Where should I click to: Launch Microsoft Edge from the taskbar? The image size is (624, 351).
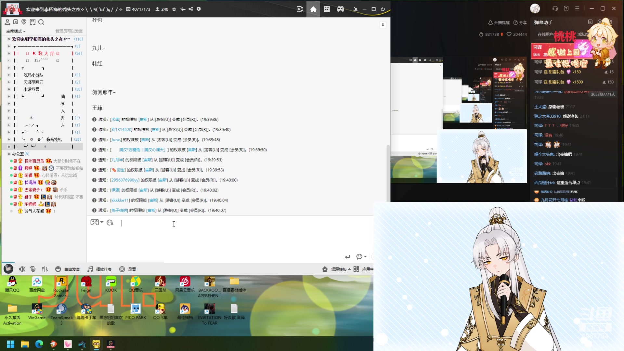(39, 344)
